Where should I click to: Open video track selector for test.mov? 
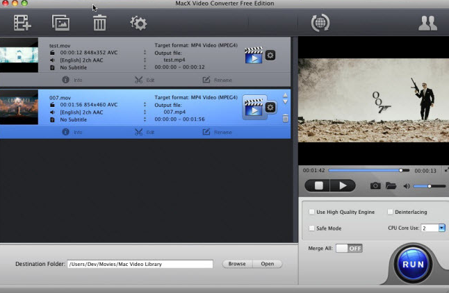click(x=145, y=52)
